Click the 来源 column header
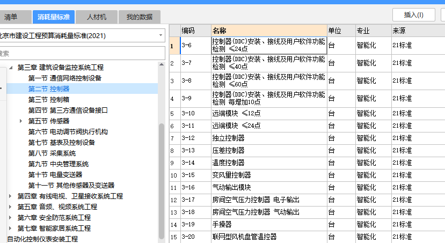This screenshot has height=243, width=445. click(418, 31)
